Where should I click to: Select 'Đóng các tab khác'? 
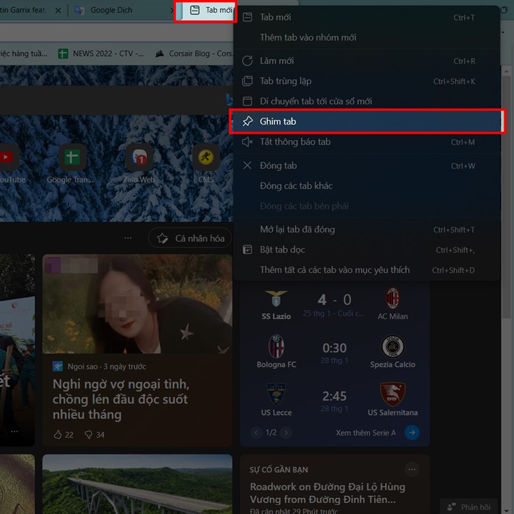pyautogui.click(x=366, y=186)
